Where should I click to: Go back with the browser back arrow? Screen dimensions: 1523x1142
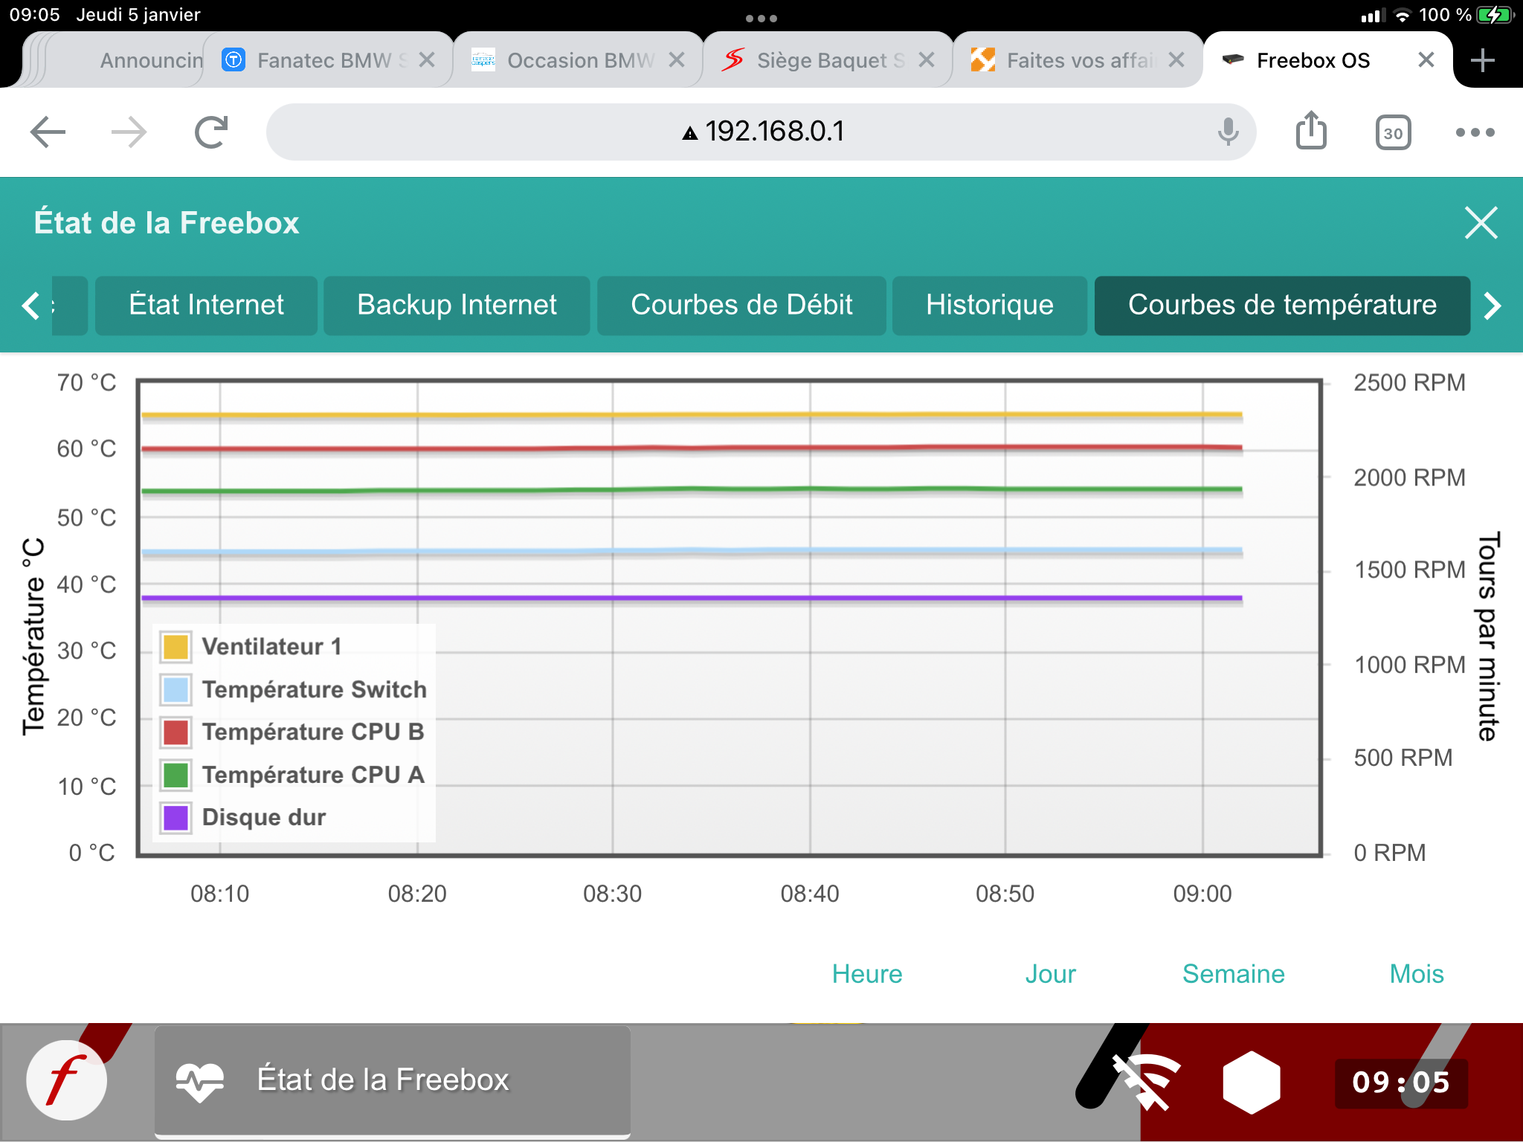click(x=48, y=132)
